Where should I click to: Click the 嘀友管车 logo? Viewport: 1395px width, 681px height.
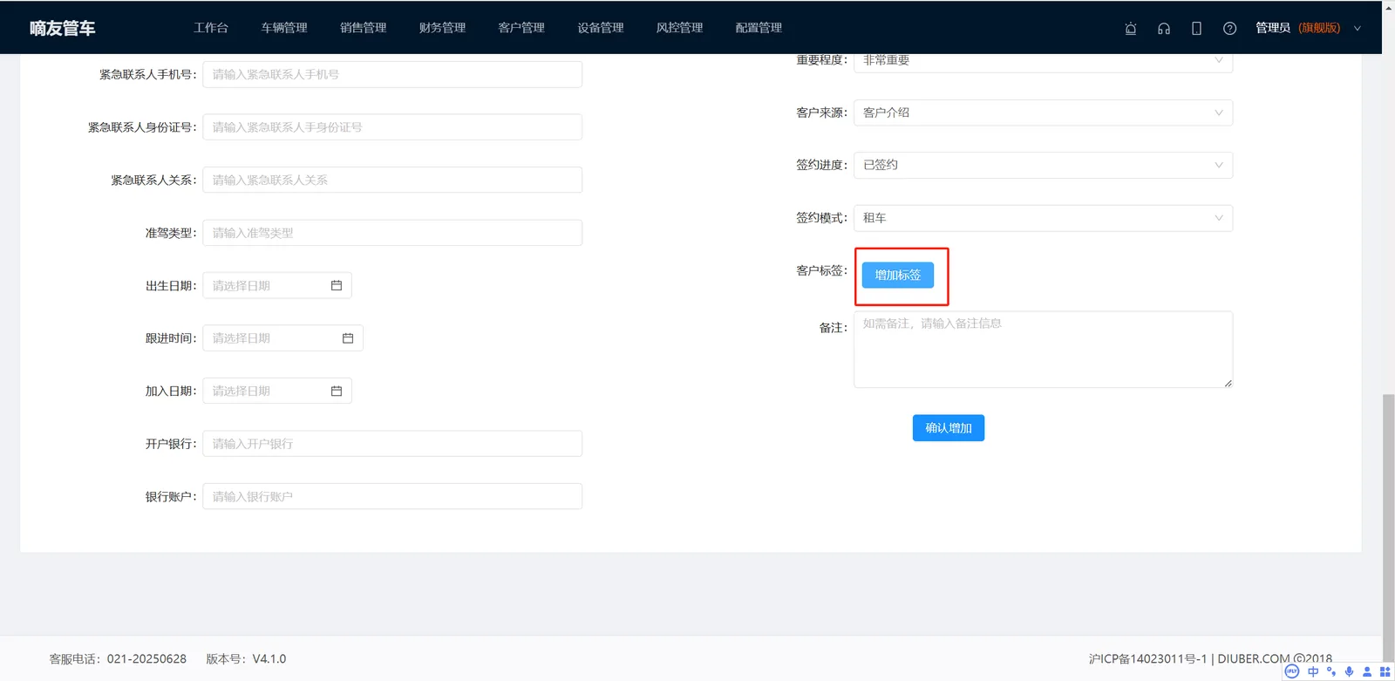click(63, 28)
